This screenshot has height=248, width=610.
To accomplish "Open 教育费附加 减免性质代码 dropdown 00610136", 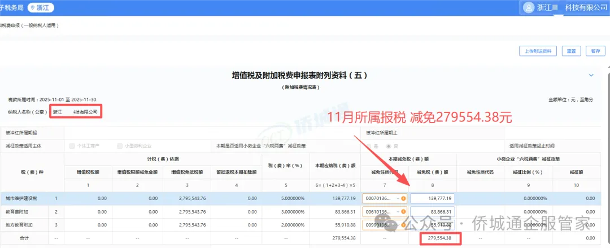I will 385,211.
